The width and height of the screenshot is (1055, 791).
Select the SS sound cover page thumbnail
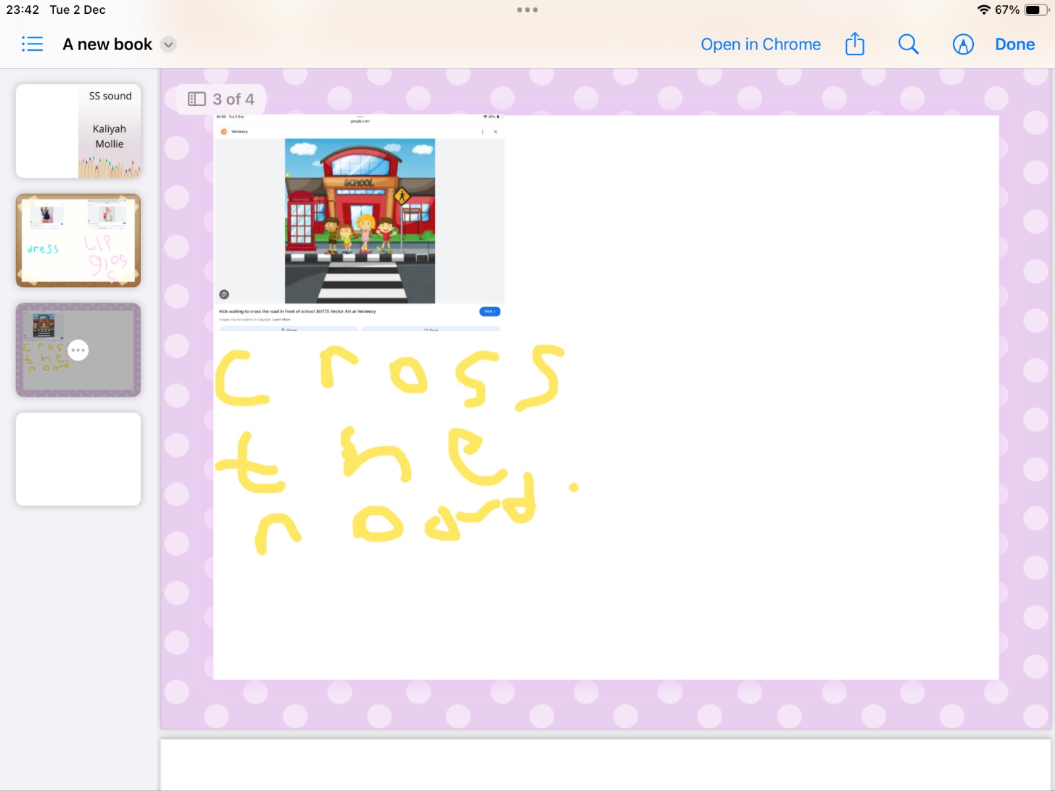(x=78, y=131)
